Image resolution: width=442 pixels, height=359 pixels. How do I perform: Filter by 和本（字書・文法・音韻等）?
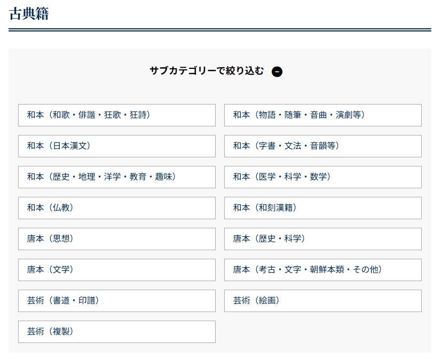tap(322, 146)
